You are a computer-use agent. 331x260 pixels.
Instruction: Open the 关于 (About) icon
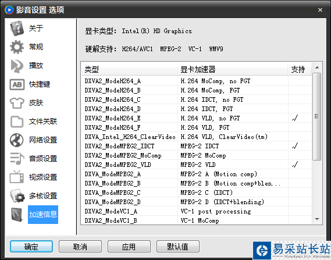17,28
